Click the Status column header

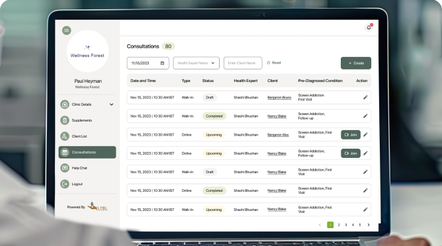pos(208,81)
